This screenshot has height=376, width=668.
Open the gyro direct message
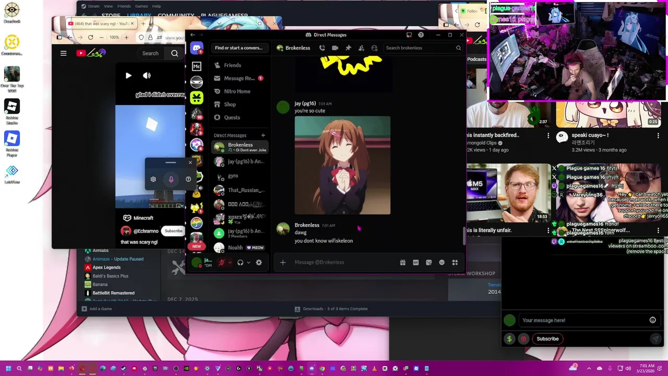pos(240,176)
